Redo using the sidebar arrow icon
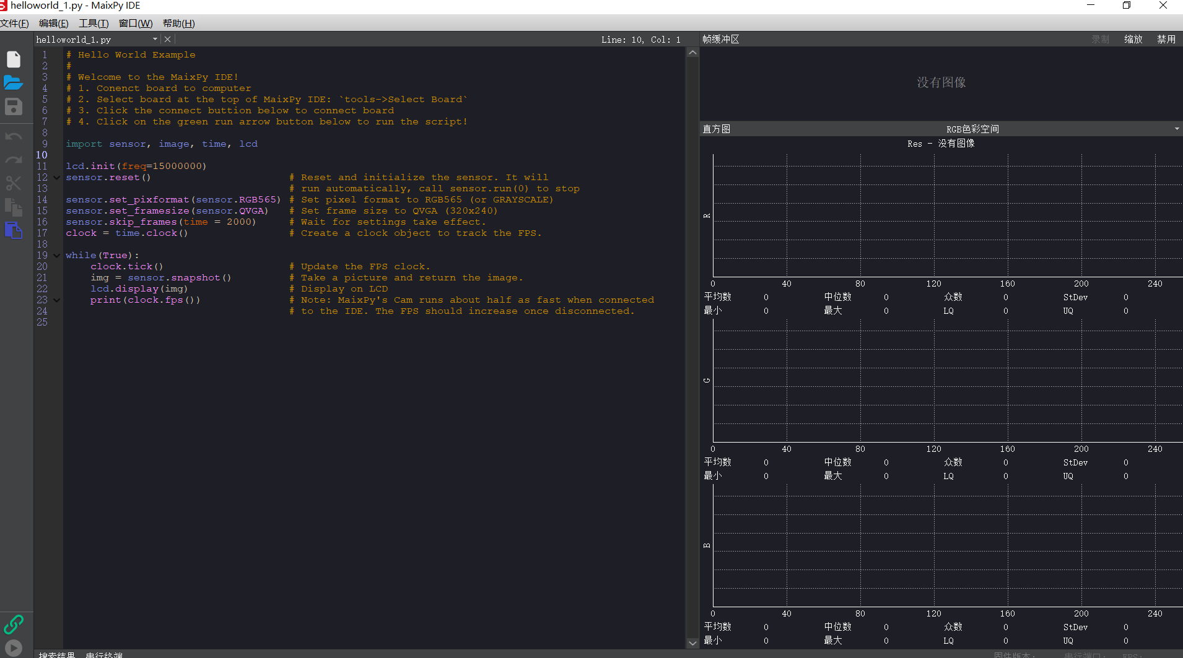 (x=14, y=160)
